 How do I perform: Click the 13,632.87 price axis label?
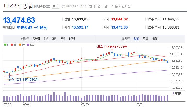pos(176,61)
